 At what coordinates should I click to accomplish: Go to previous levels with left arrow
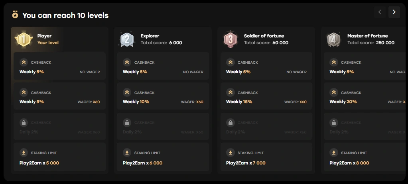point(380,12)
